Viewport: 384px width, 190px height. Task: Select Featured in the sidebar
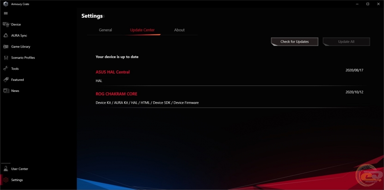(x=17, y=80)
